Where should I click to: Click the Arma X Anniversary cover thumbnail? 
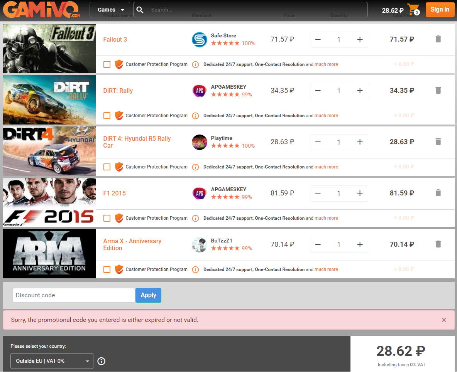[49, 254]
